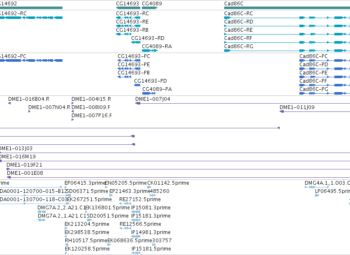Open the DME1-019F21 clone label
Viewport: 350px width, 255px height.
point(24,165)
